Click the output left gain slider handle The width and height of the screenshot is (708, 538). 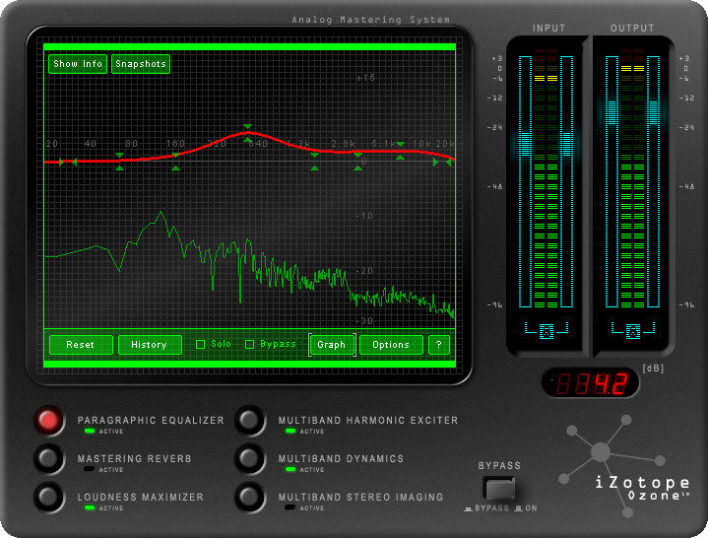(x=611, y=112)
